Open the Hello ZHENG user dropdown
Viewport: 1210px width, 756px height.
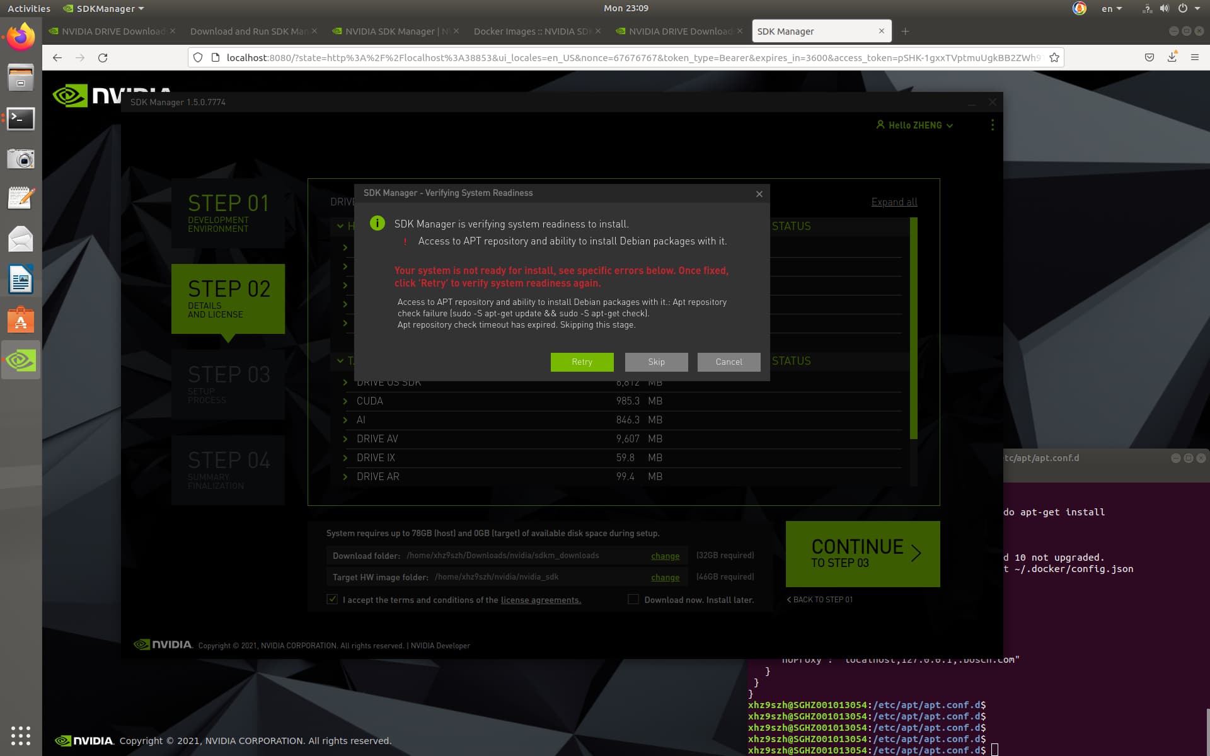click(x=914, y=125)
